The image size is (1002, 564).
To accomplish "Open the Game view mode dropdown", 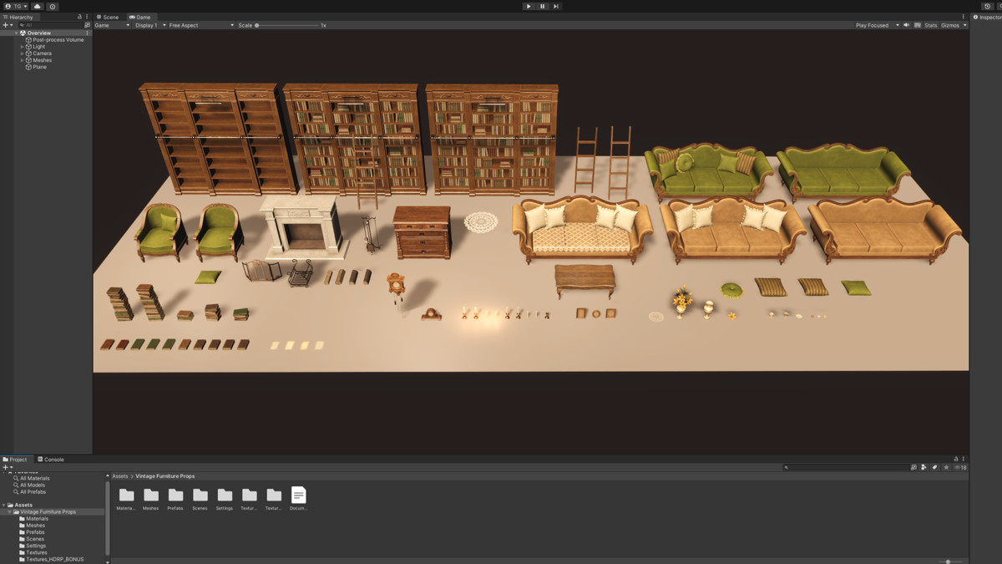I will [112, 25].
